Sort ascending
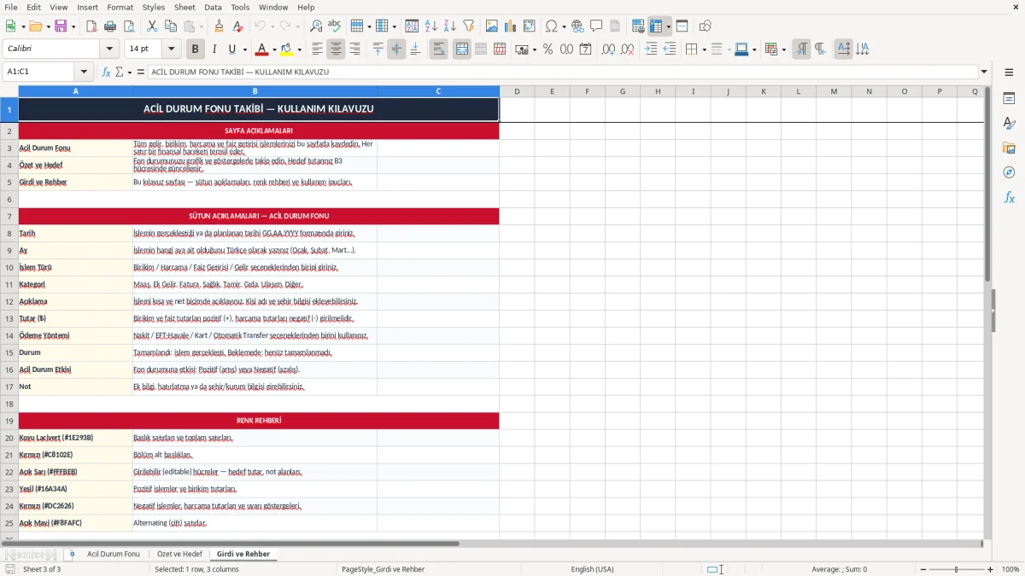Screen dimensions: 1025x576 point(431,26)
